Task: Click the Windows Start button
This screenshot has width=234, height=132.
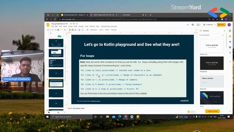Action: pos(47,117)
